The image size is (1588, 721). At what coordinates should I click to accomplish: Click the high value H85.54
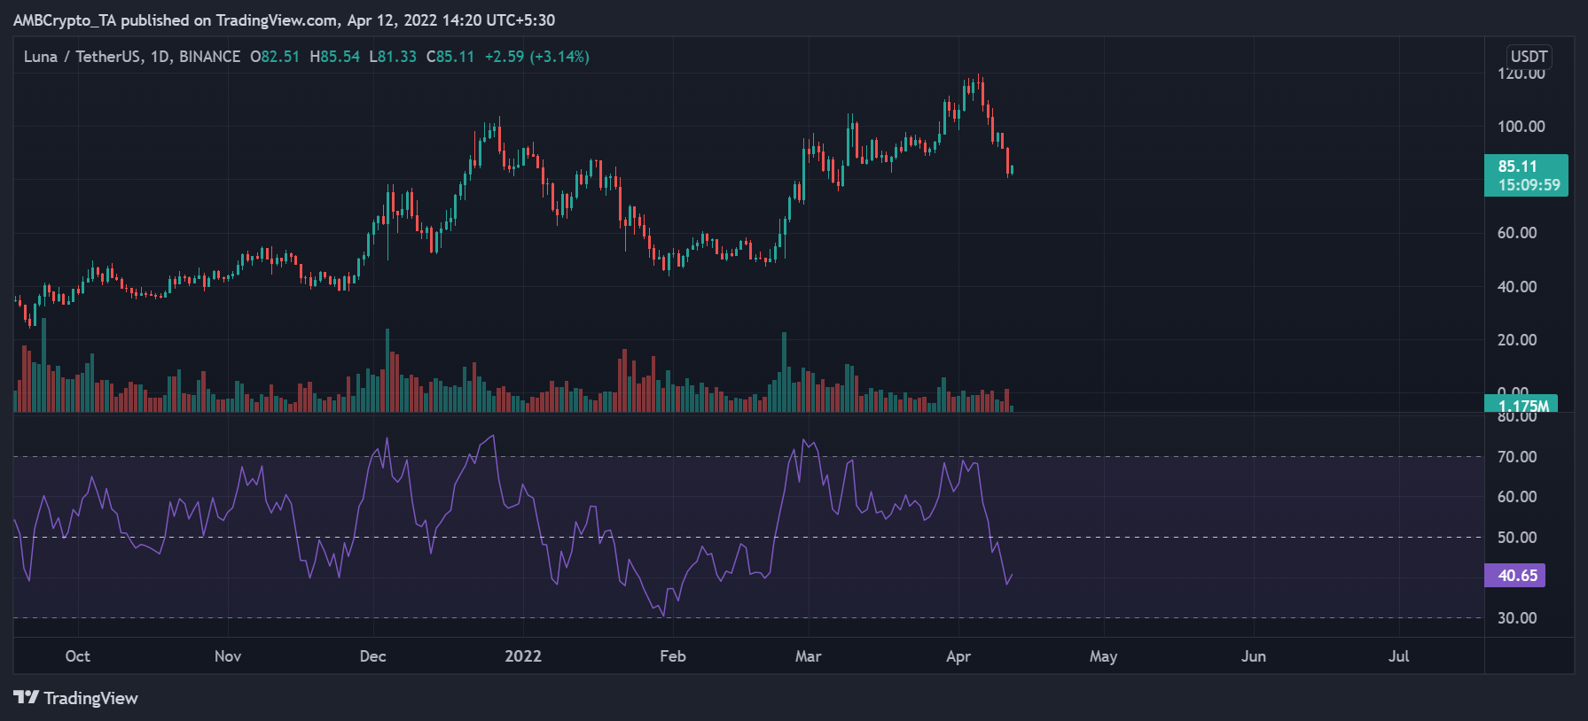[x=334, y=57]
